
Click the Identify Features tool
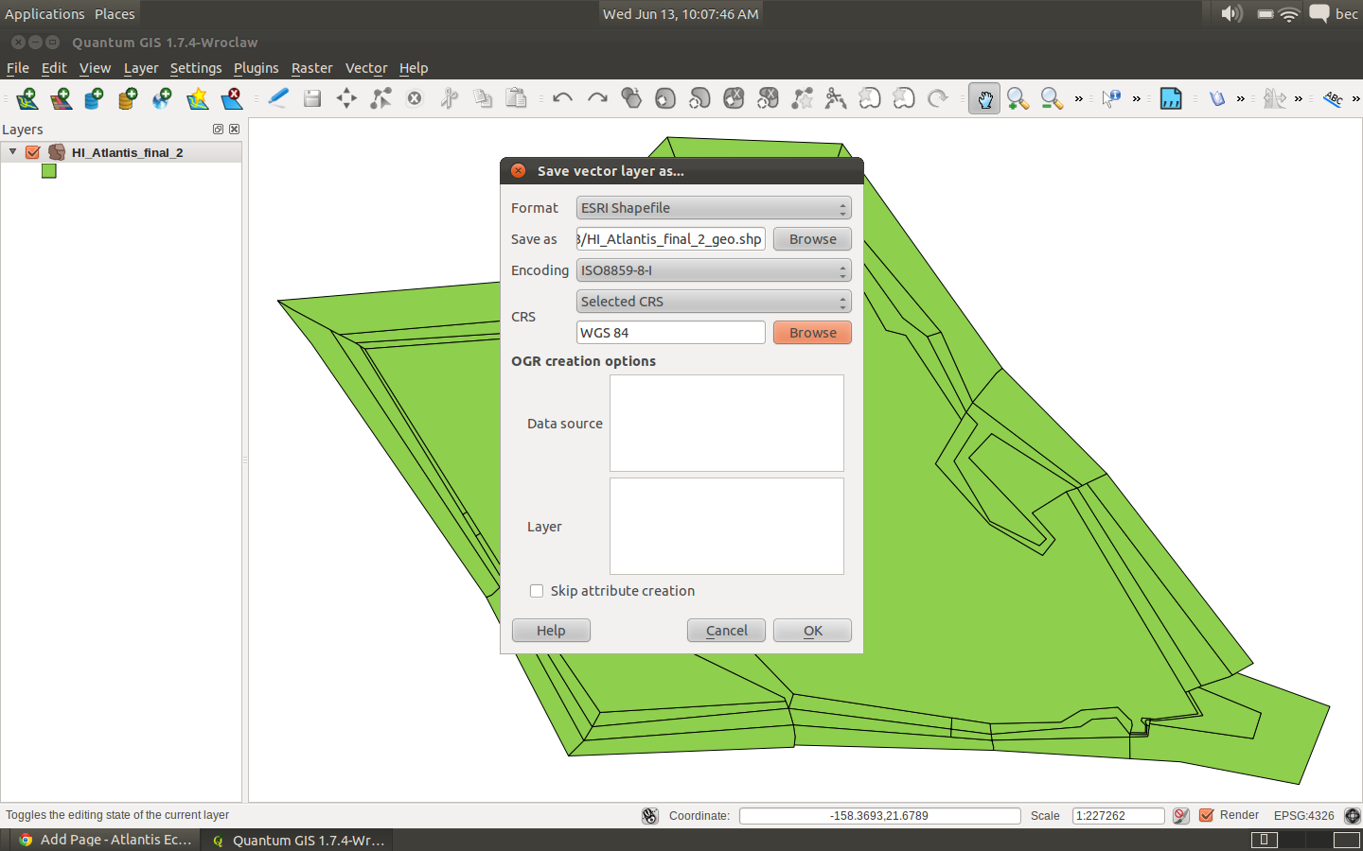(1111, 98)
